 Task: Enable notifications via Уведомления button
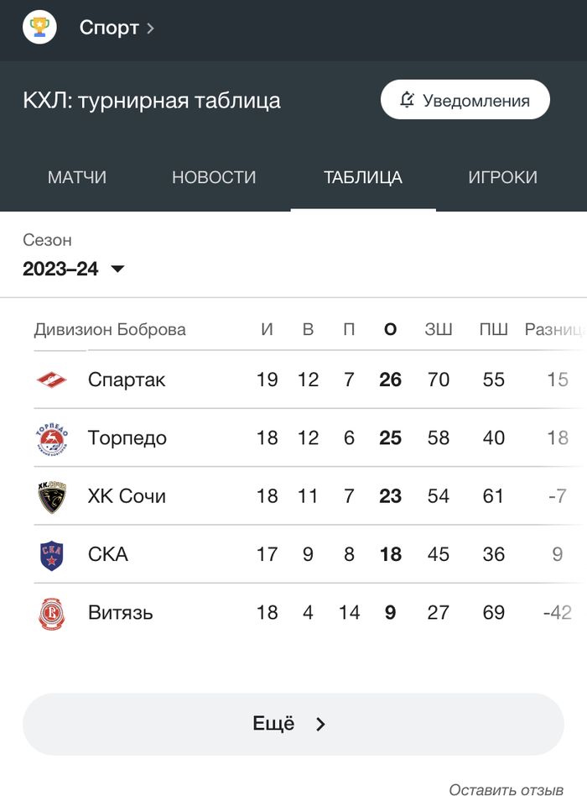(465, 101)
